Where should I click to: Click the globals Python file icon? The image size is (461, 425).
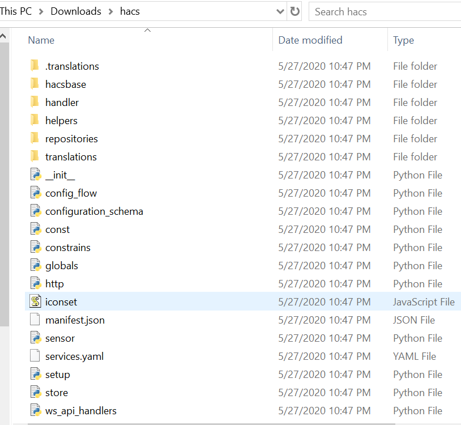(x=36, y=265)
